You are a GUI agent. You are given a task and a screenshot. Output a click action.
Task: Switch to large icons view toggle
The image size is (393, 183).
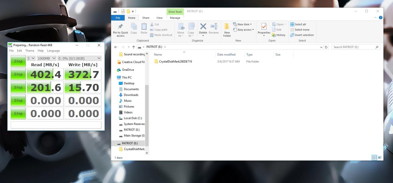click(380, 158)
